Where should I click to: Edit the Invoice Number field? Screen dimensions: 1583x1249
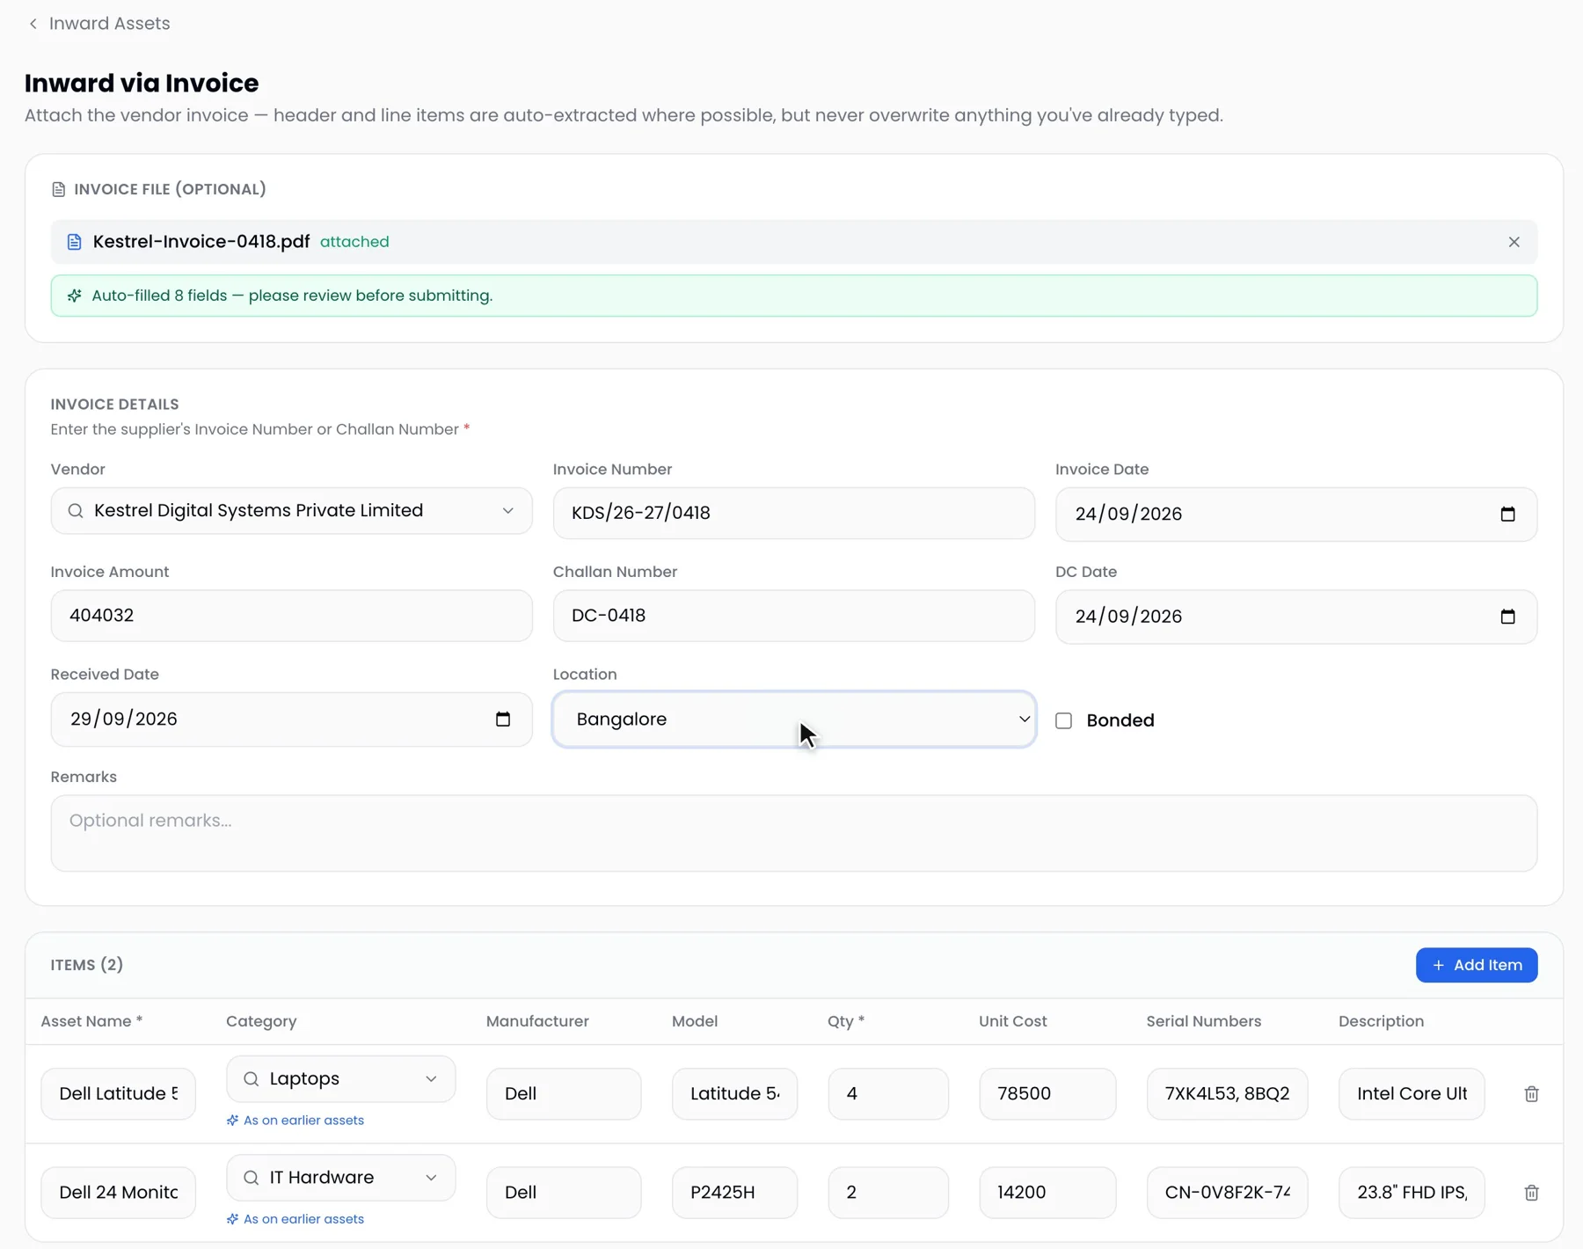pos(793,513)
